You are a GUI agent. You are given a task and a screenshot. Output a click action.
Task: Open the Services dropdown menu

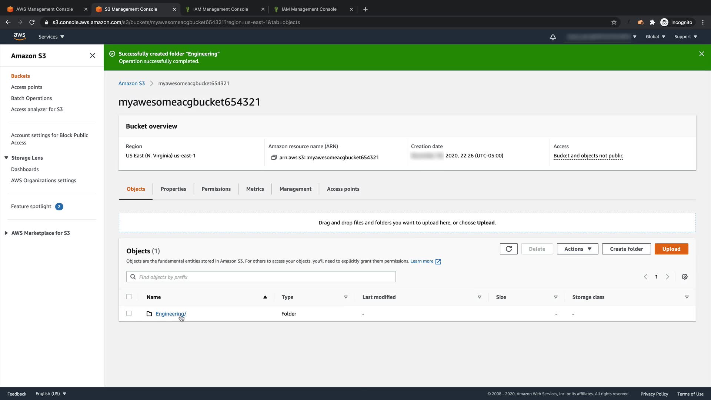[51, 37]
